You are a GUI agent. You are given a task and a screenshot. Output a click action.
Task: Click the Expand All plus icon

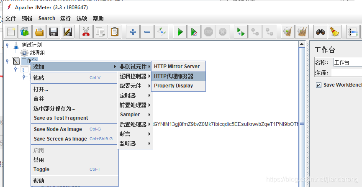point(133,32)
